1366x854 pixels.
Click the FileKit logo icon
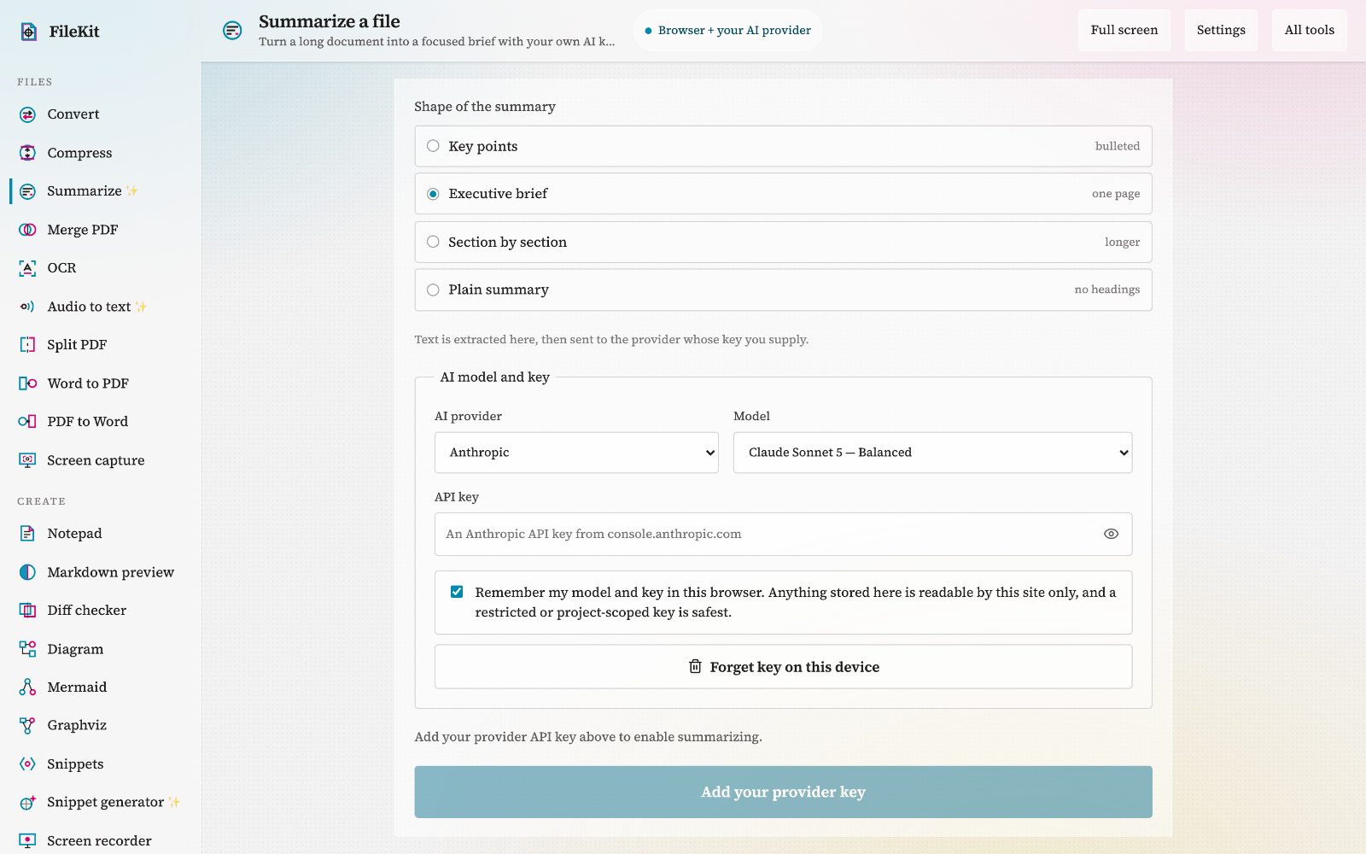pyautogui.click(x=28, y=32)
